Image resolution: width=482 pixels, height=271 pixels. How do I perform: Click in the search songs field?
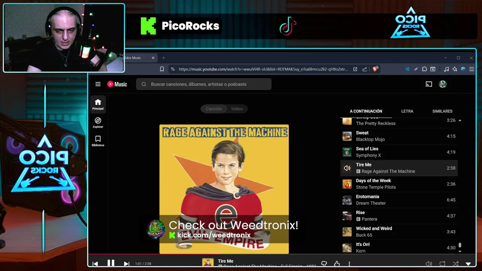[204, 84]
